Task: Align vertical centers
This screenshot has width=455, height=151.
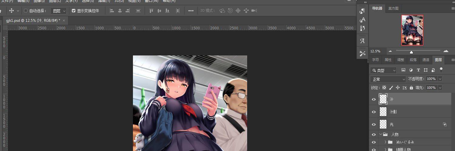Action: pyautogui.click(x=159, y=11)
